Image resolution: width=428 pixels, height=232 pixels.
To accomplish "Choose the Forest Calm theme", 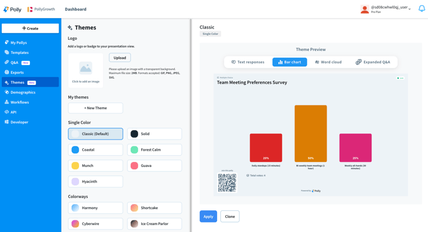I will 154,149.
